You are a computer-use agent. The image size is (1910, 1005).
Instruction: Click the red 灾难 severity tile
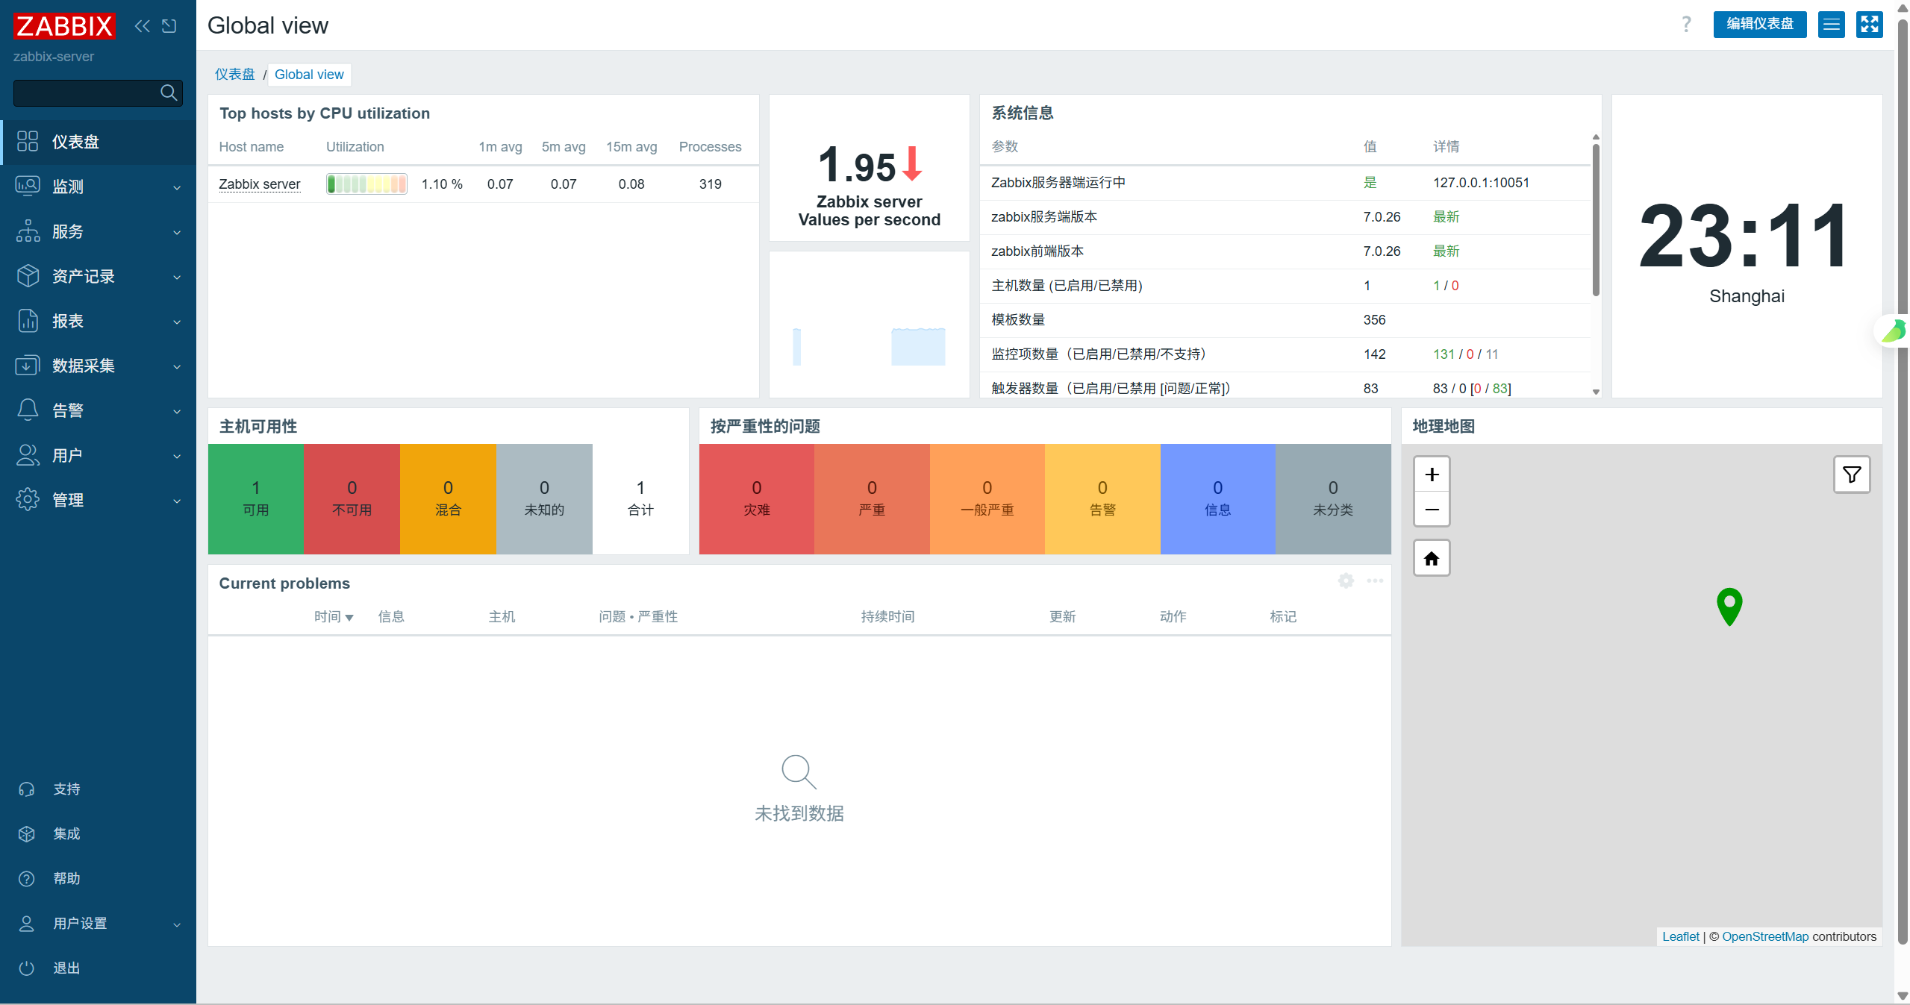point(757,499)
